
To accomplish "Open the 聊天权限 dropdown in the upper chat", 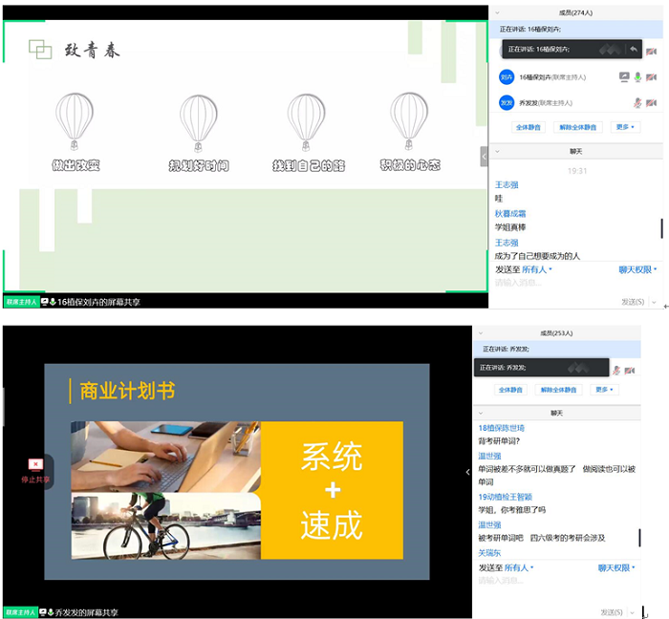I will click(637, 269).
